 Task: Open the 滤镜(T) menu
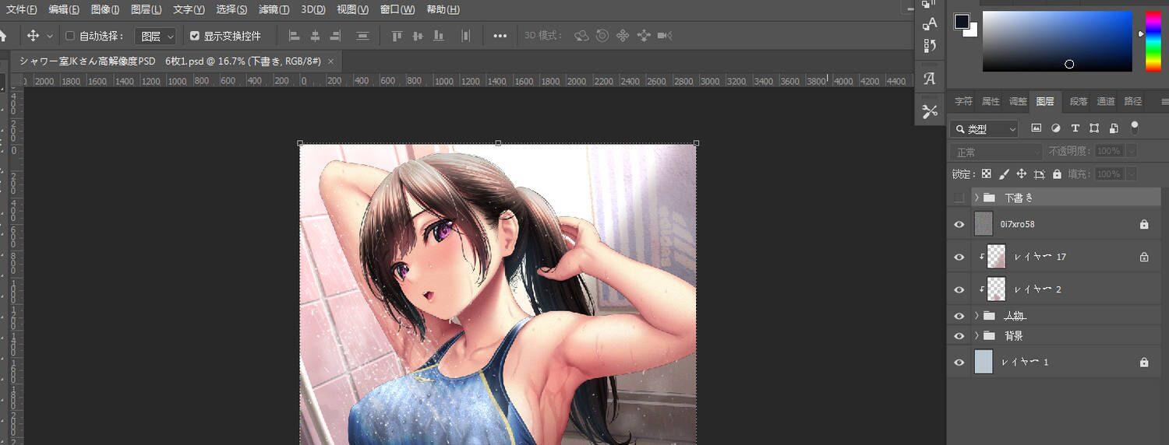[x=274, y=9]
